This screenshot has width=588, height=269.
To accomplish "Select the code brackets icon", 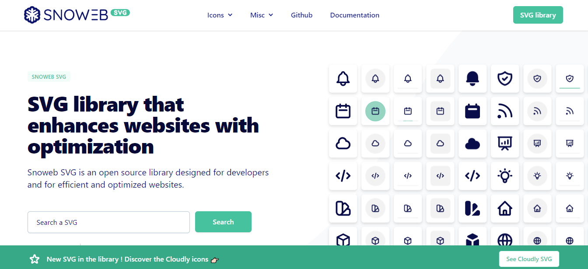I will [x=343, y=176].
